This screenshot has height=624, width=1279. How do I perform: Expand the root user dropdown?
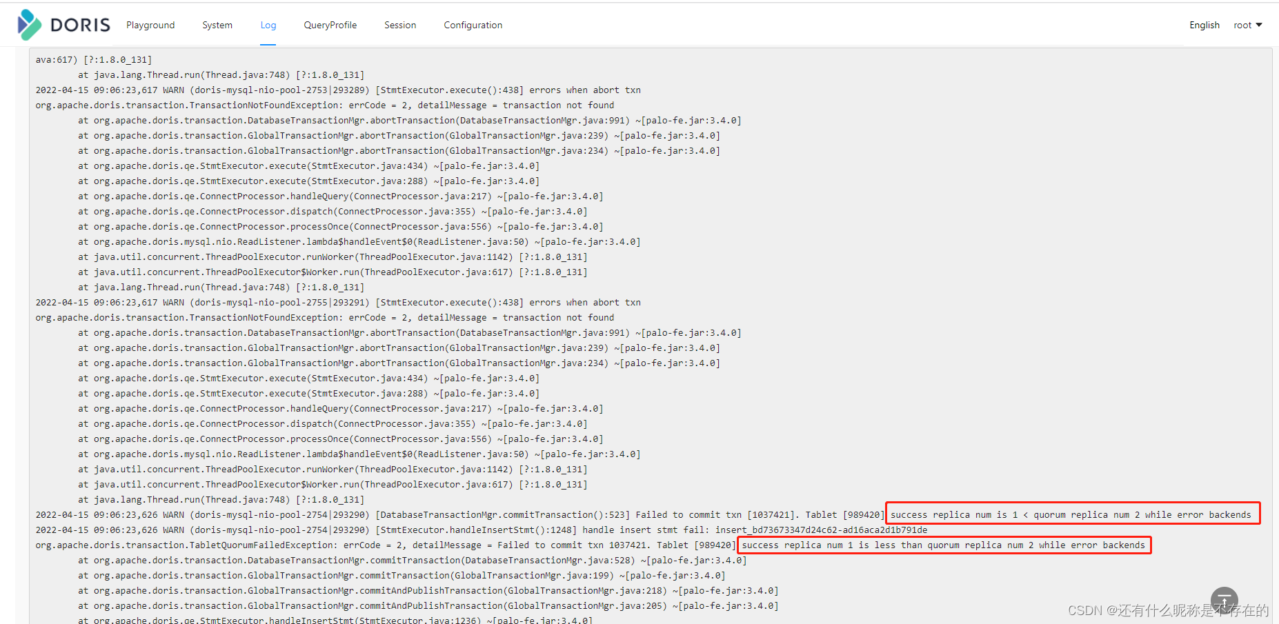tap(1248, 25)
